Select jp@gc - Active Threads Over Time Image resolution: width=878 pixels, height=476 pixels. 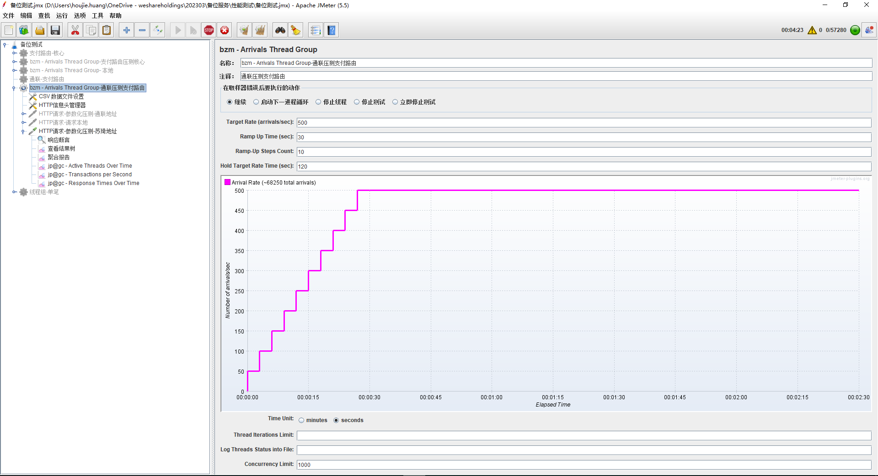tap(90, 166)
